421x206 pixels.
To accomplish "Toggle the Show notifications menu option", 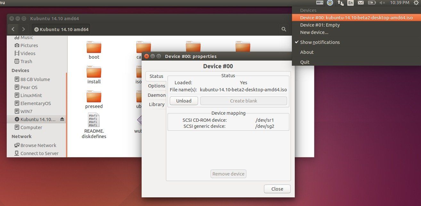I will pyautogui.click(x=356, y=42).
